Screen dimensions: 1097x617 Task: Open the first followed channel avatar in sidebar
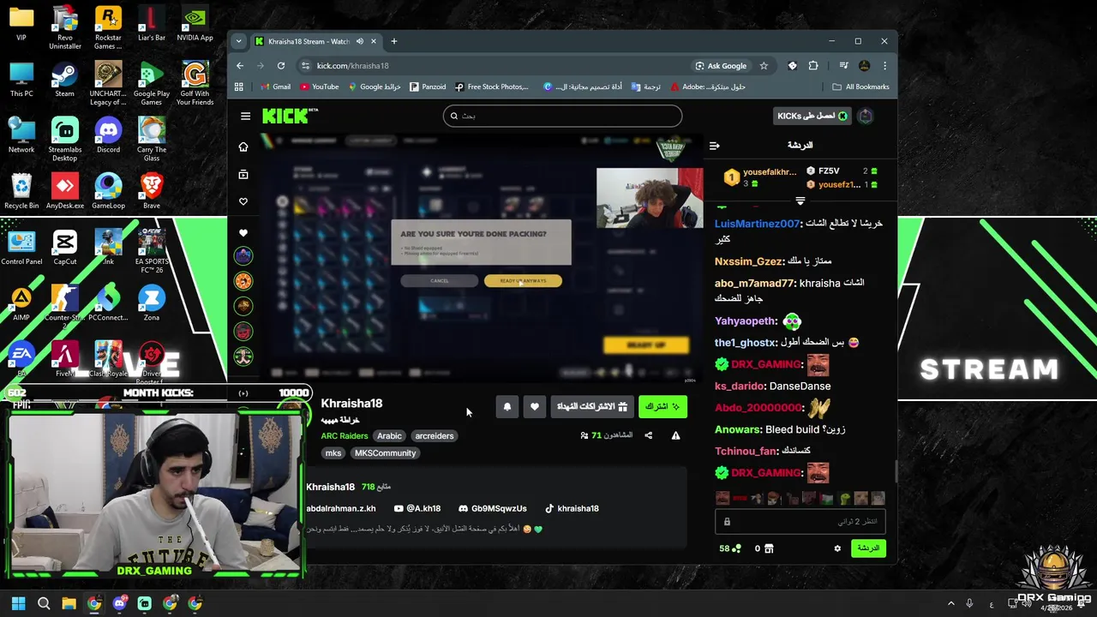click(x=243, y=256)
